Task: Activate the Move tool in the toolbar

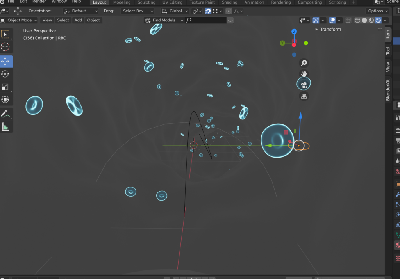Action: [5, 61]
